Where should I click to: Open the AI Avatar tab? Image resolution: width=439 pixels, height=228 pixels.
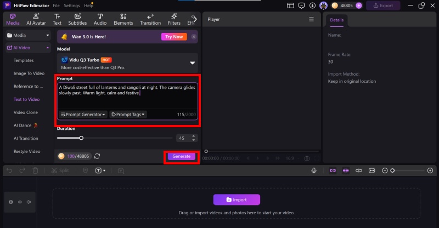pos(36,19)
